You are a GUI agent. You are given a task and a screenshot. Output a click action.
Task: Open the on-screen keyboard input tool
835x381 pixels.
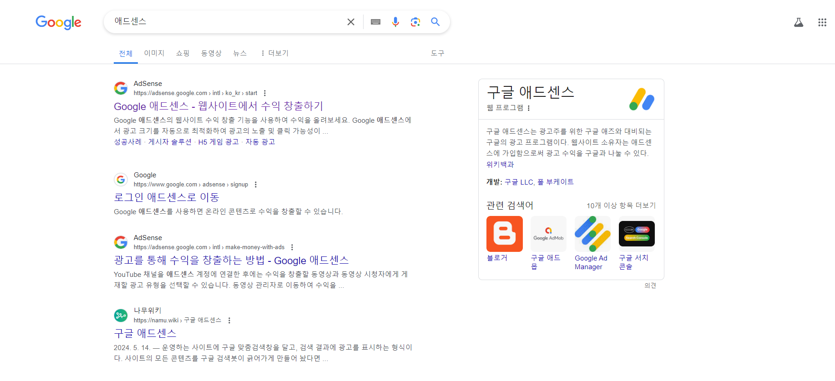[375, 22]
